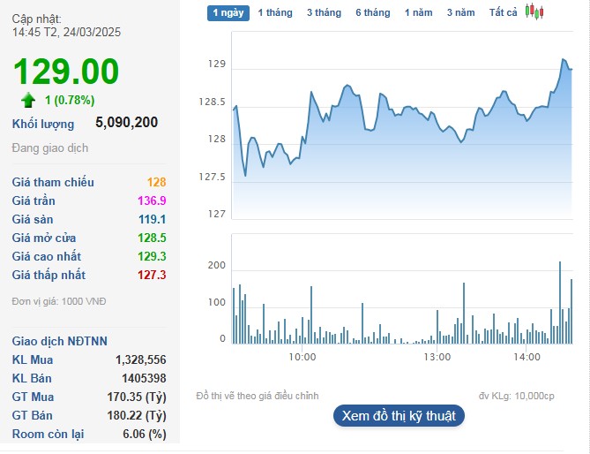
Task: Click the Room còn lại percentage 6.06
Action: (x=145, y=434)
